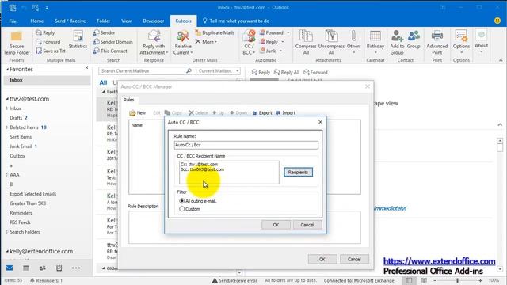Open Automatic Reply dropdown arrow
Image resolution: width=507 pixels, height=285 pixels.
[x=282, y=42]
